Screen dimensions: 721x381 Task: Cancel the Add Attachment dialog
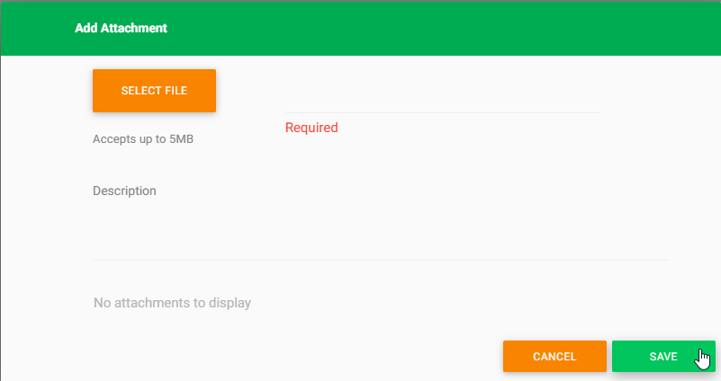point(554,357)
